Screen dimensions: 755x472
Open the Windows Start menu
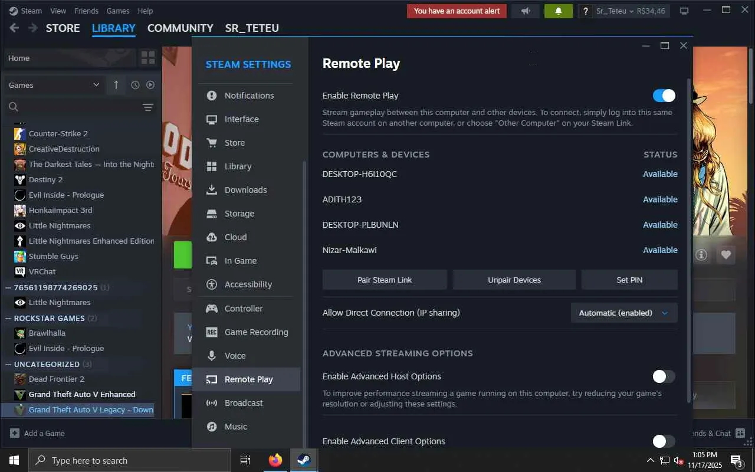coord(14,460)
